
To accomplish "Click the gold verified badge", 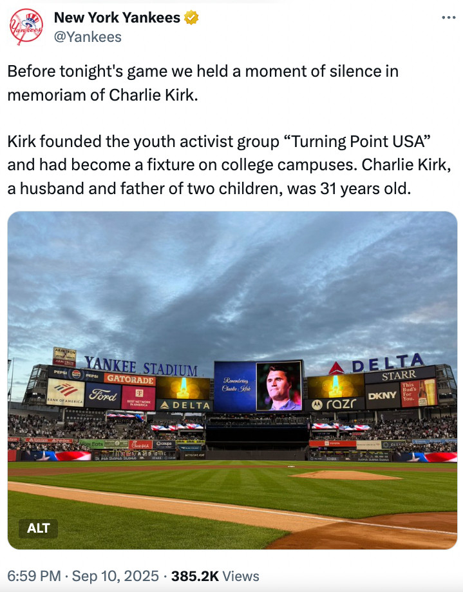I will [191, 18].
